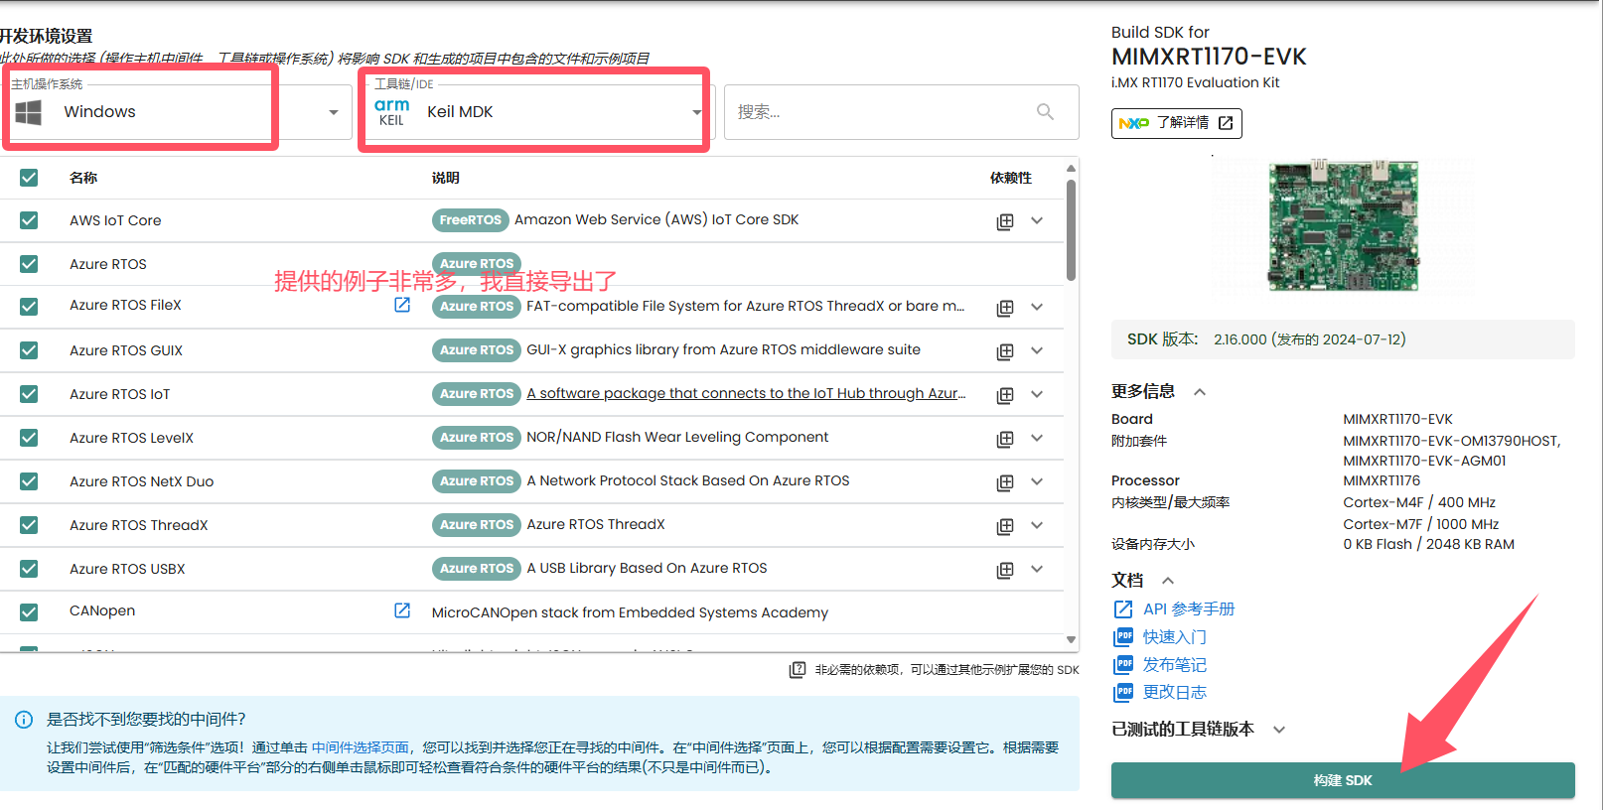Click the 依赖性 column header
This screenshot has width=1603, height=810.
pos(1011,178)
